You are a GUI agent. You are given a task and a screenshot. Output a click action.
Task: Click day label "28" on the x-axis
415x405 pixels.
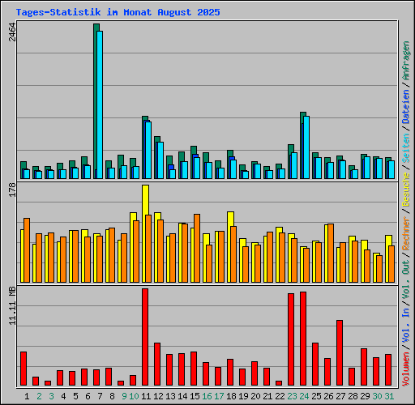353,396
